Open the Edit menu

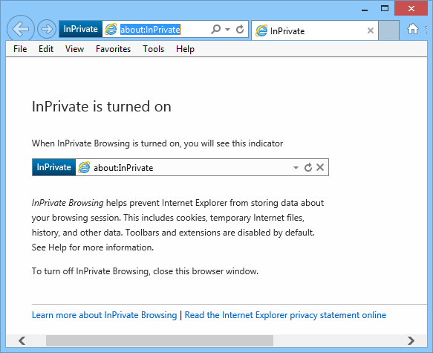[x=46, y=49]
